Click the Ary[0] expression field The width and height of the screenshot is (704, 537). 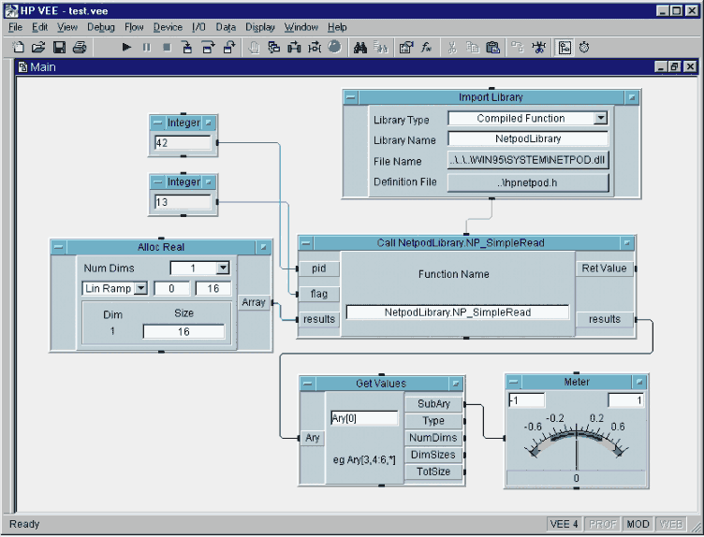coord(364,418)
